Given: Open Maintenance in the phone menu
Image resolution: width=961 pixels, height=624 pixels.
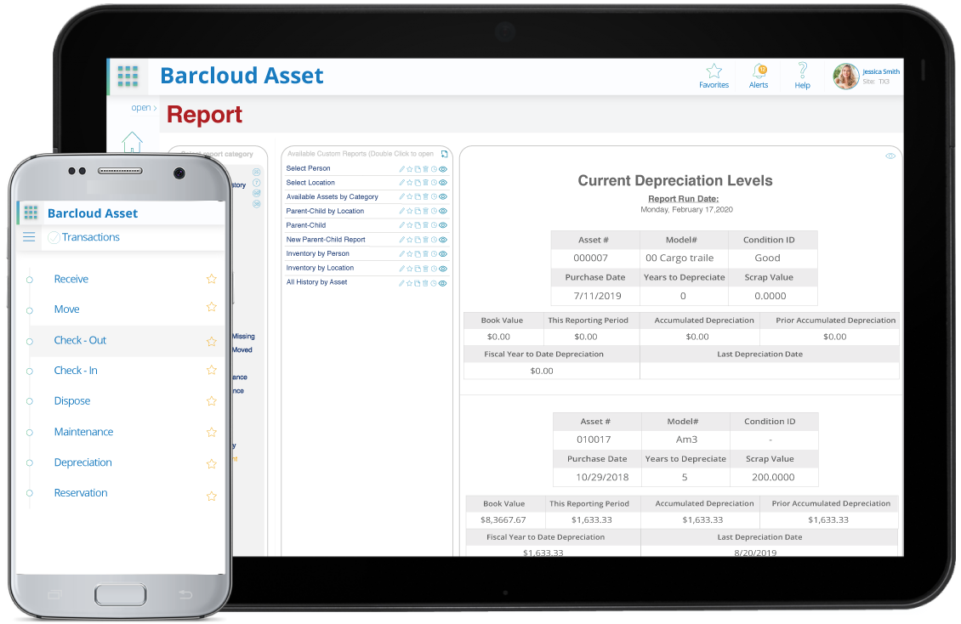Looking at the screenshot, I should click(x=84, y=432).
